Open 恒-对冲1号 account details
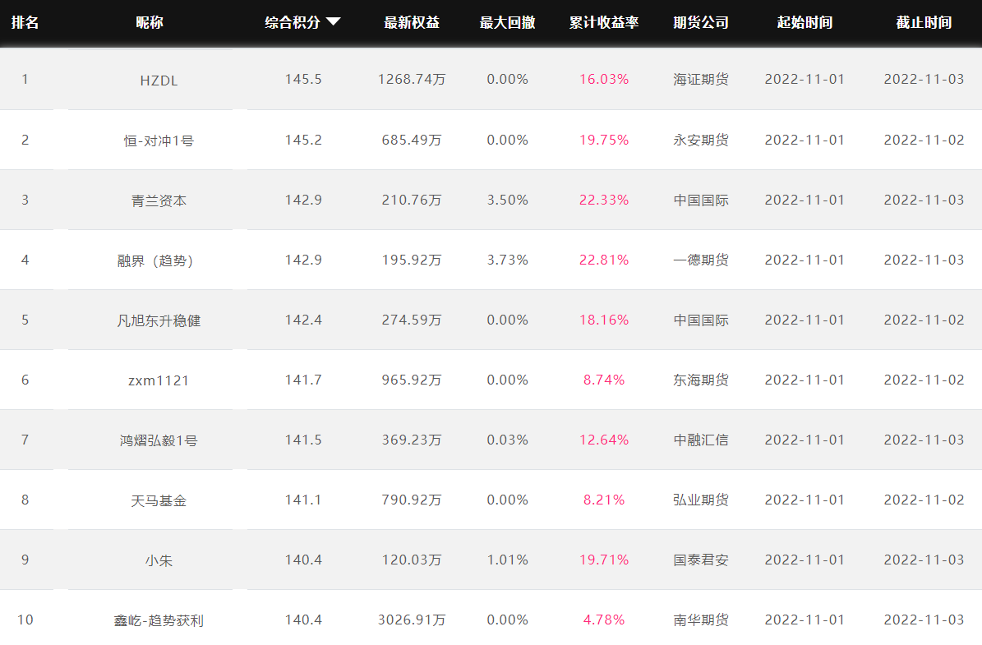982x645 pixels. click(159, 141)
